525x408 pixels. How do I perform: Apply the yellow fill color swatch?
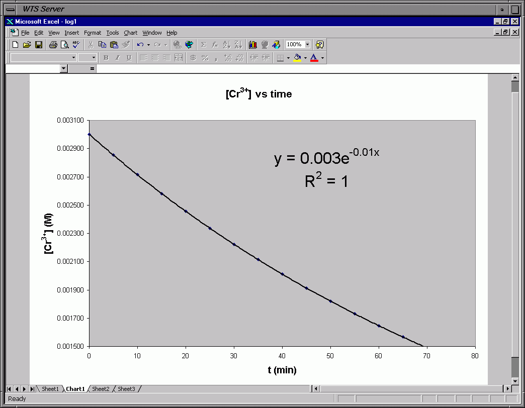pos(297,58)
